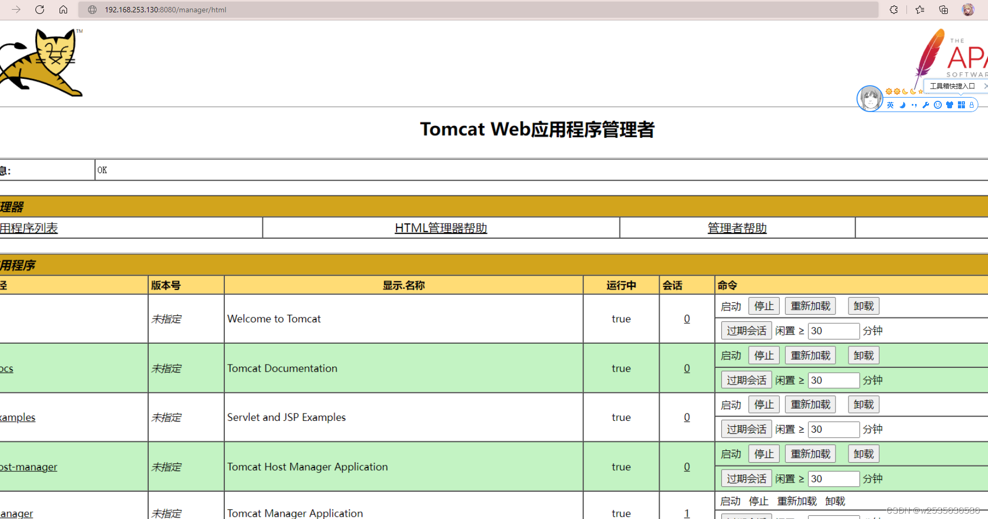Undeploy the Tomcat Host Manager Application

tap(863, 454)
